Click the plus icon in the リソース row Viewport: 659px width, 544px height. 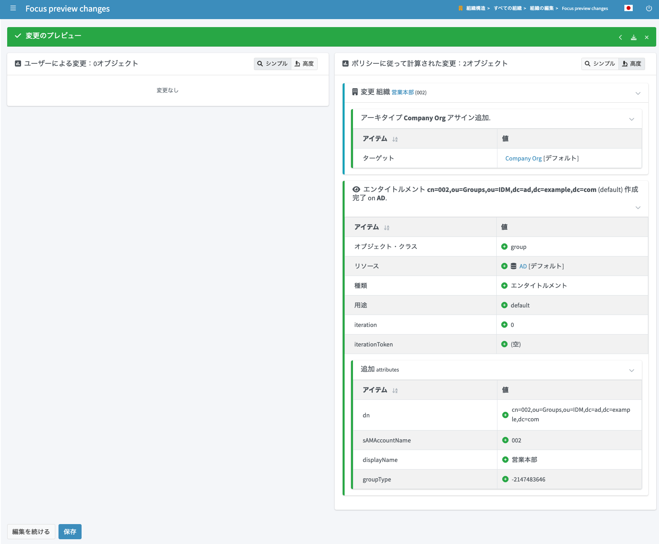click(x=504, y=266)
